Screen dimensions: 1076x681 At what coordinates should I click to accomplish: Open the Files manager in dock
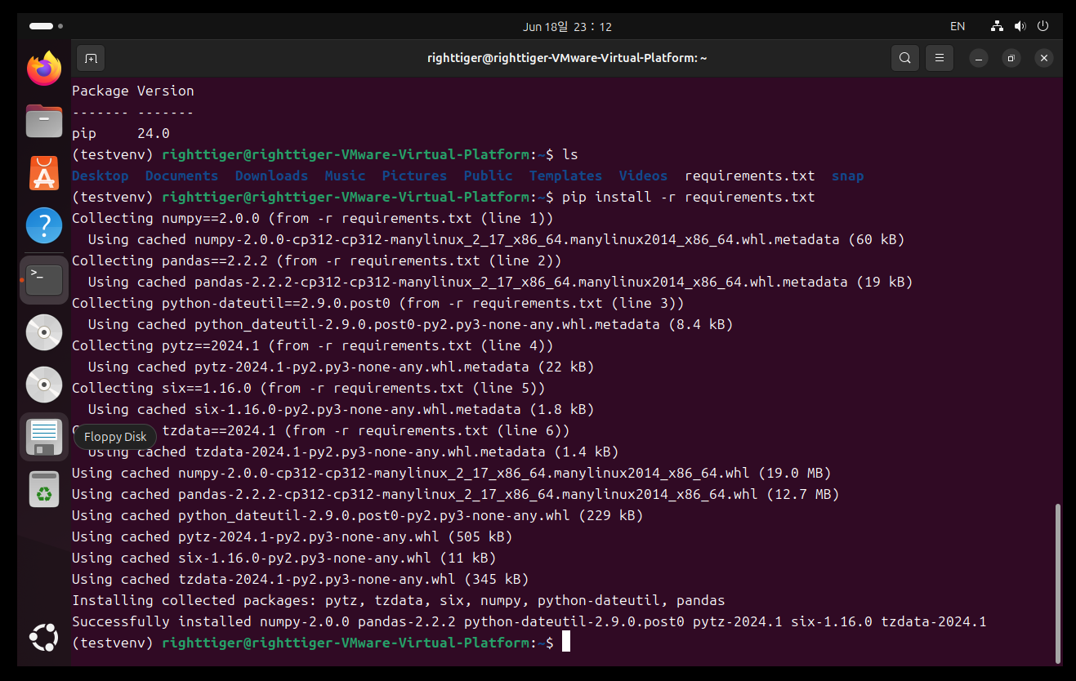[x=44, y=121]
